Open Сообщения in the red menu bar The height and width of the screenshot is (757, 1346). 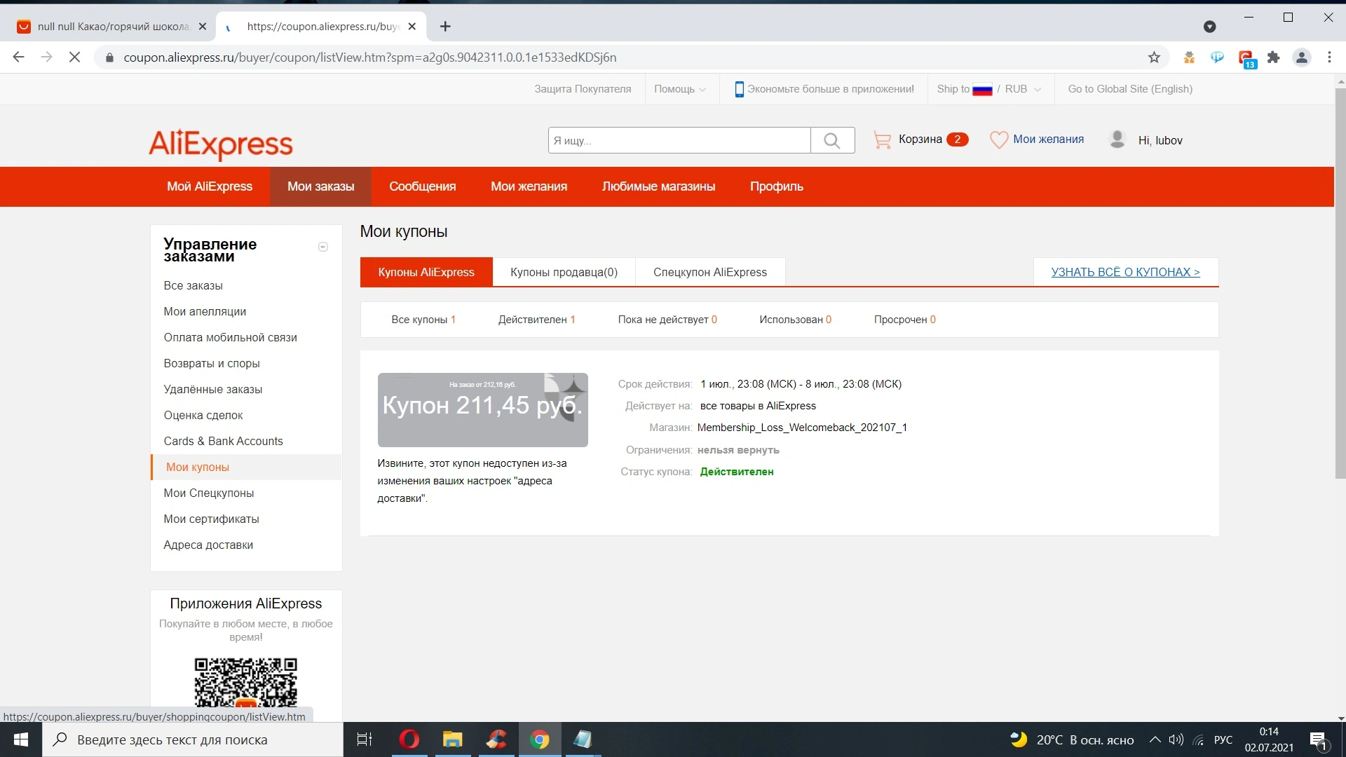pos(423,186)
